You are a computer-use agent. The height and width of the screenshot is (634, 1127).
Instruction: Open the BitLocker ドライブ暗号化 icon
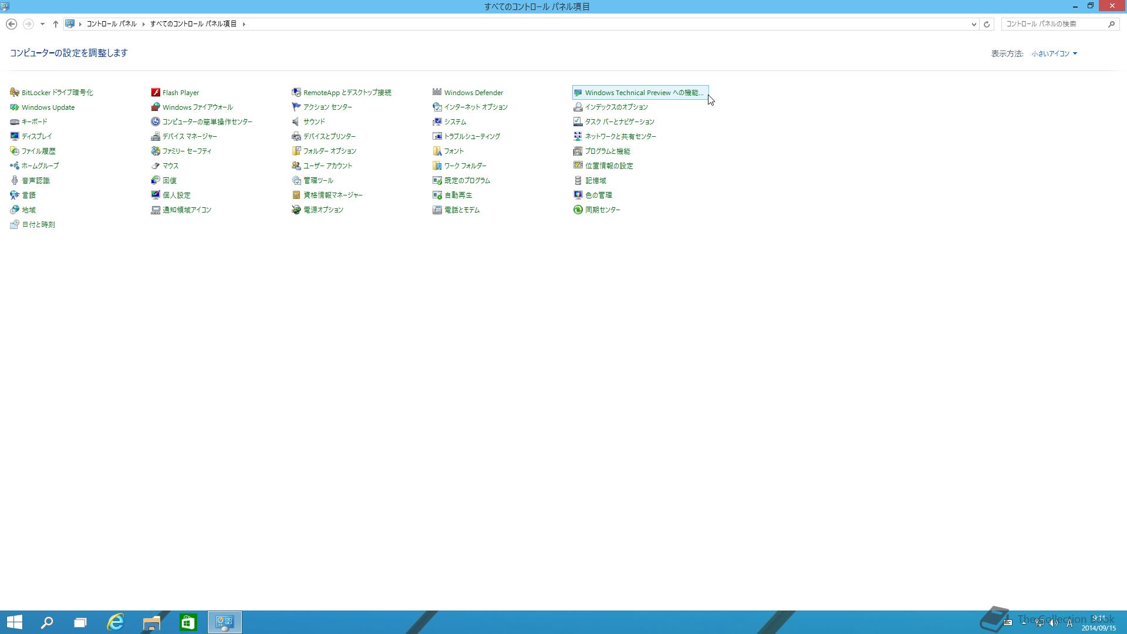pos(15,93)
